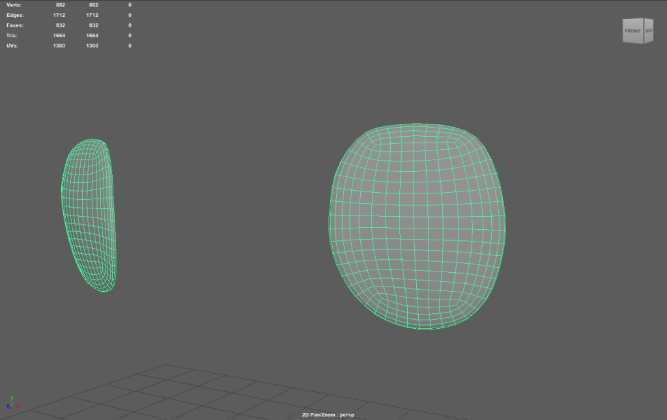667x420 pixels.
Task: Click the first 1712 Edges count value
Action: point(59,14)
